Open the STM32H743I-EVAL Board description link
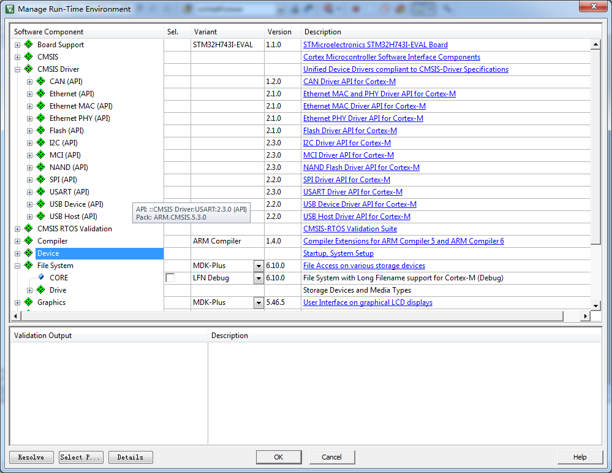This screenshot has width=612, height=473. coord(376,45)
